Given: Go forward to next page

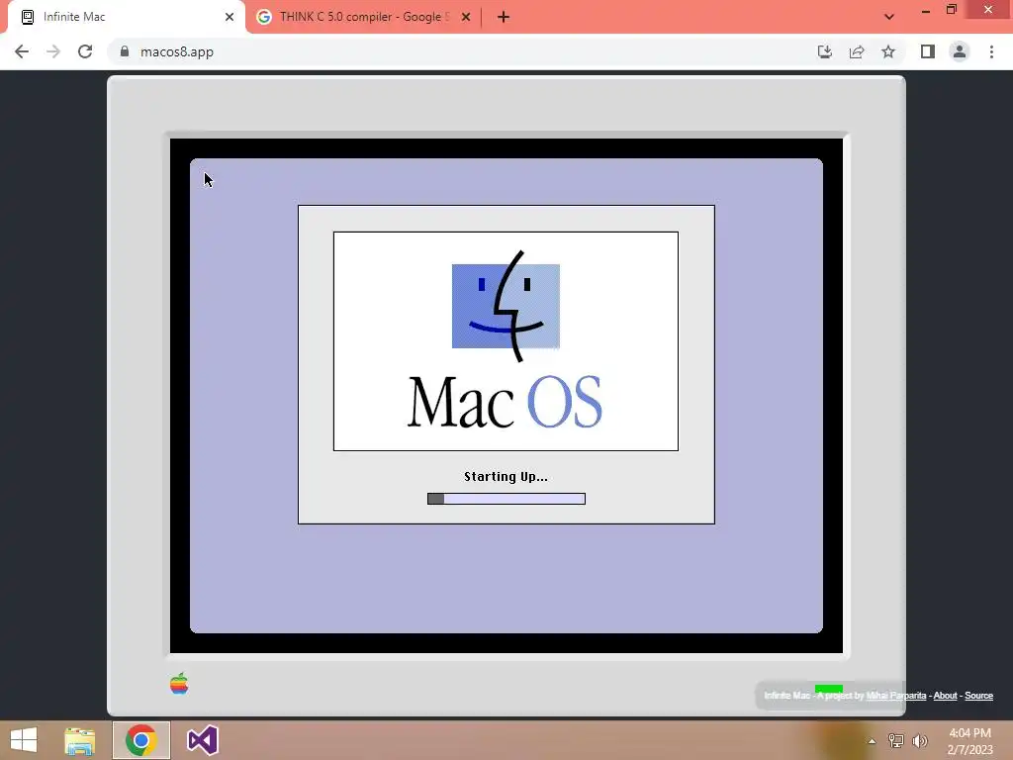Looking at the screenshot, I should point(53,51).
